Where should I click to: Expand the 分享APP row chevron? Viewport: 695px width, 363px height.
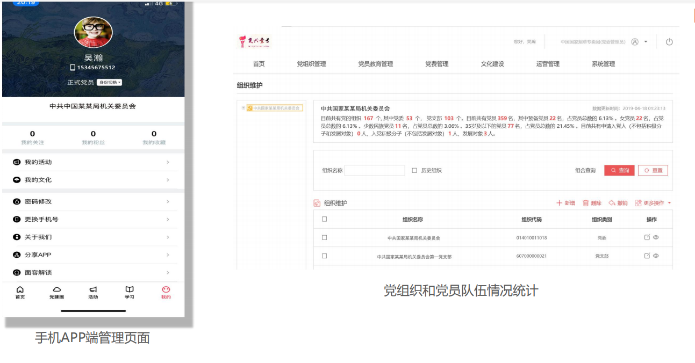pos(168,255)
